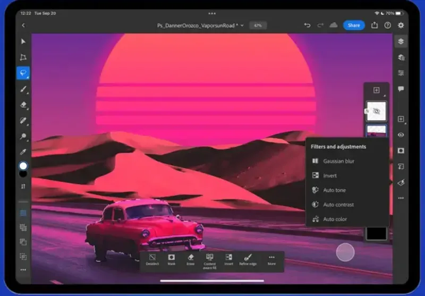Choose intersect with selection mode
The height and width of the screenshot is (296, 425).
click(23, 256)
